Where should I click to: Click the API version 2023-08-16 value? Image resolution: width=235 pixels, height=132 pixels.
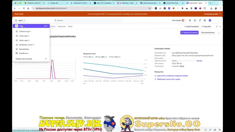pos(177,63)
